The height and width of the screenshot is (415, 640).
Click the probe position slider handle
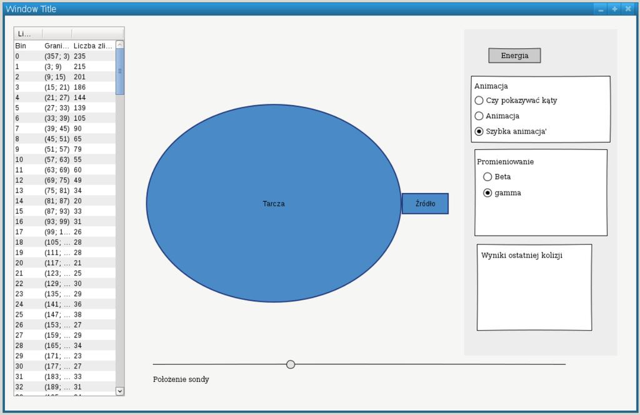point(291,364)
